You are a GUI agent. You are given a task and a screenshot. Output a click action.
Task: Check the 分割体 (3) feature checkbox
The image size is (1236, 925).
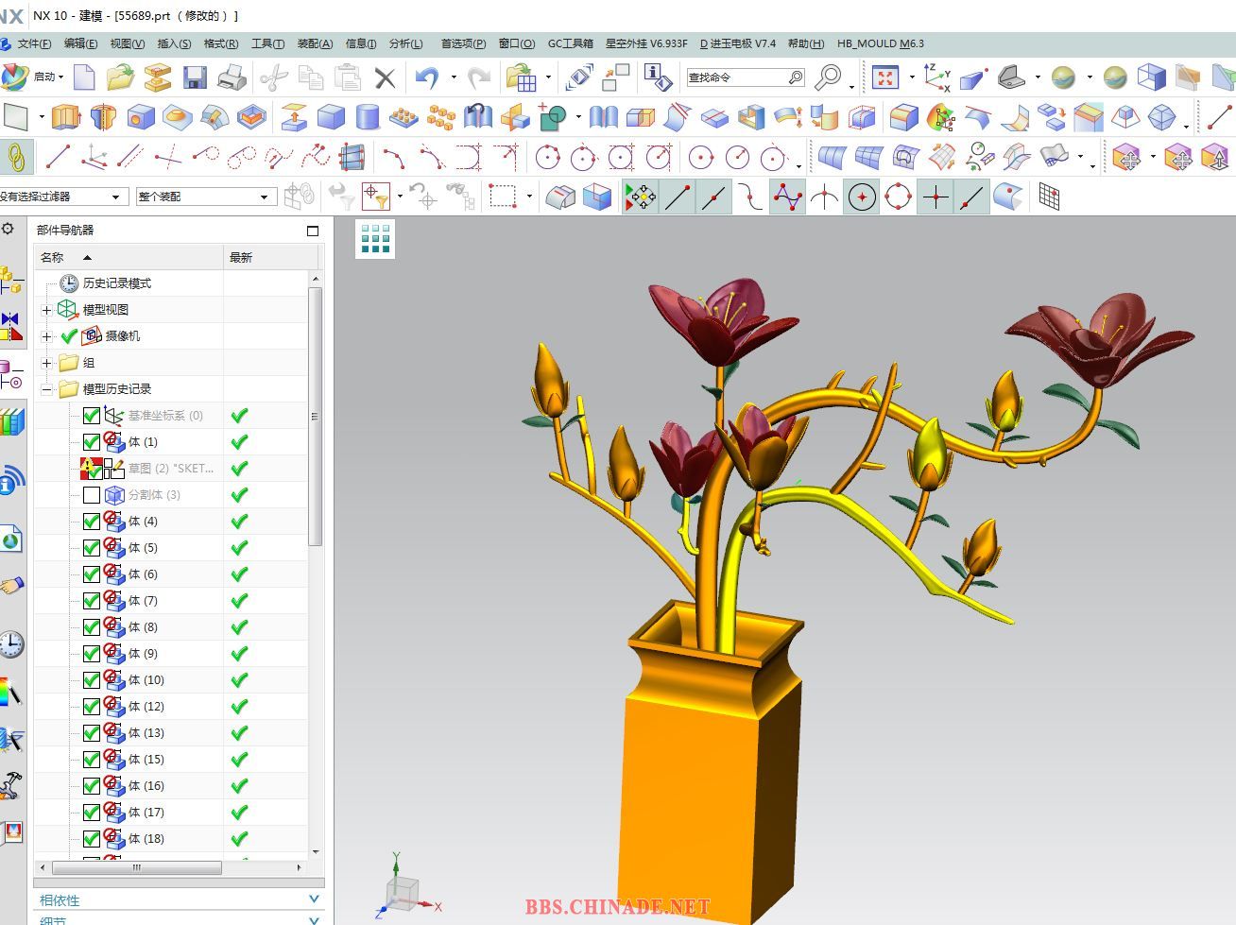(92, 495)
